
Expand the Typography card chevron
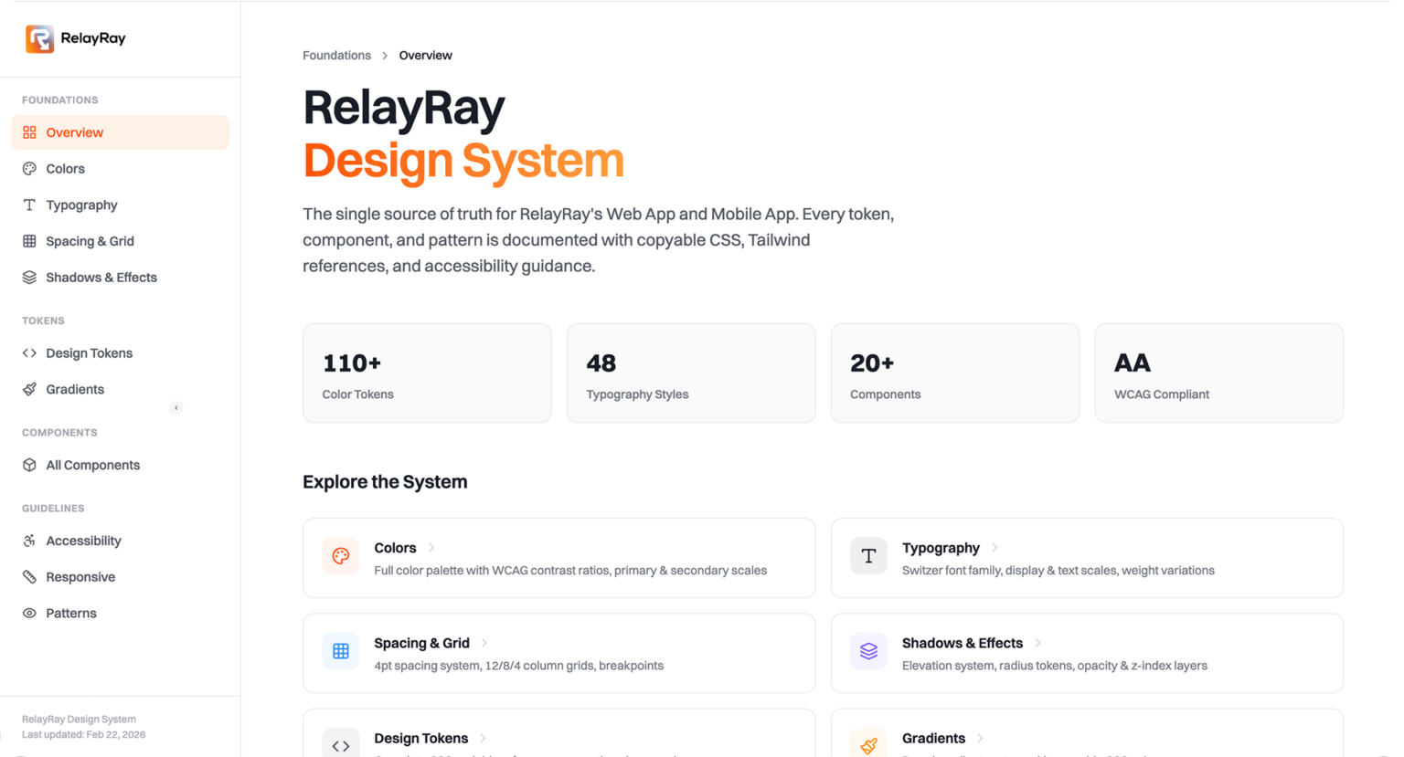click(992, 547)
